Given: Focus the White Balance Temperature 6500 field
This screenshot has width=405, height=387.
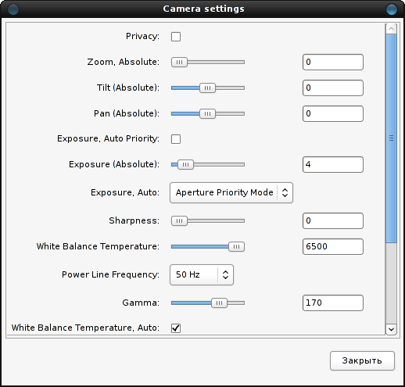Looking at the screenshot, I should [333, 247].
